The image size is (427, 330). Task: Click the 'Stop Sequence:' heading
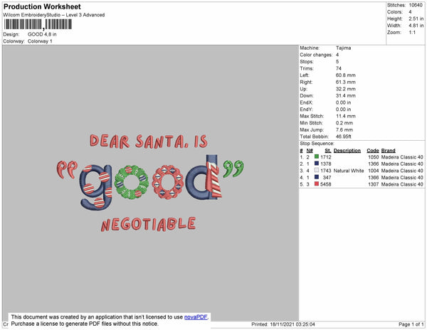[x=317, y=144]
